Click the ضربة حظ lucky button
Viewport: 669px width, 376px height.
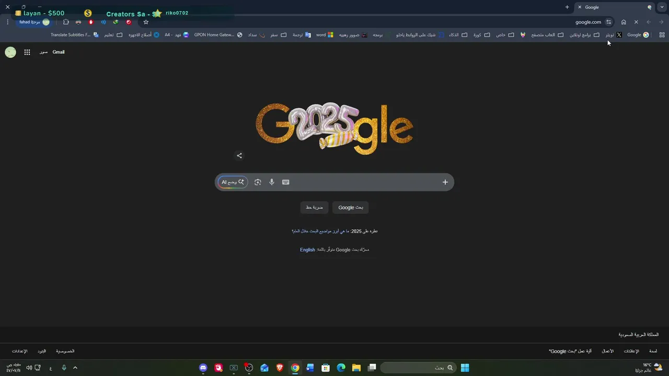tap(314, 207)
